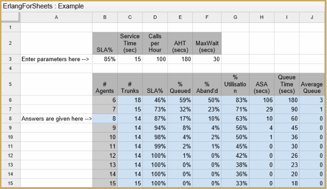Select 'Enter parameters here -->' cell

(56, 59)
